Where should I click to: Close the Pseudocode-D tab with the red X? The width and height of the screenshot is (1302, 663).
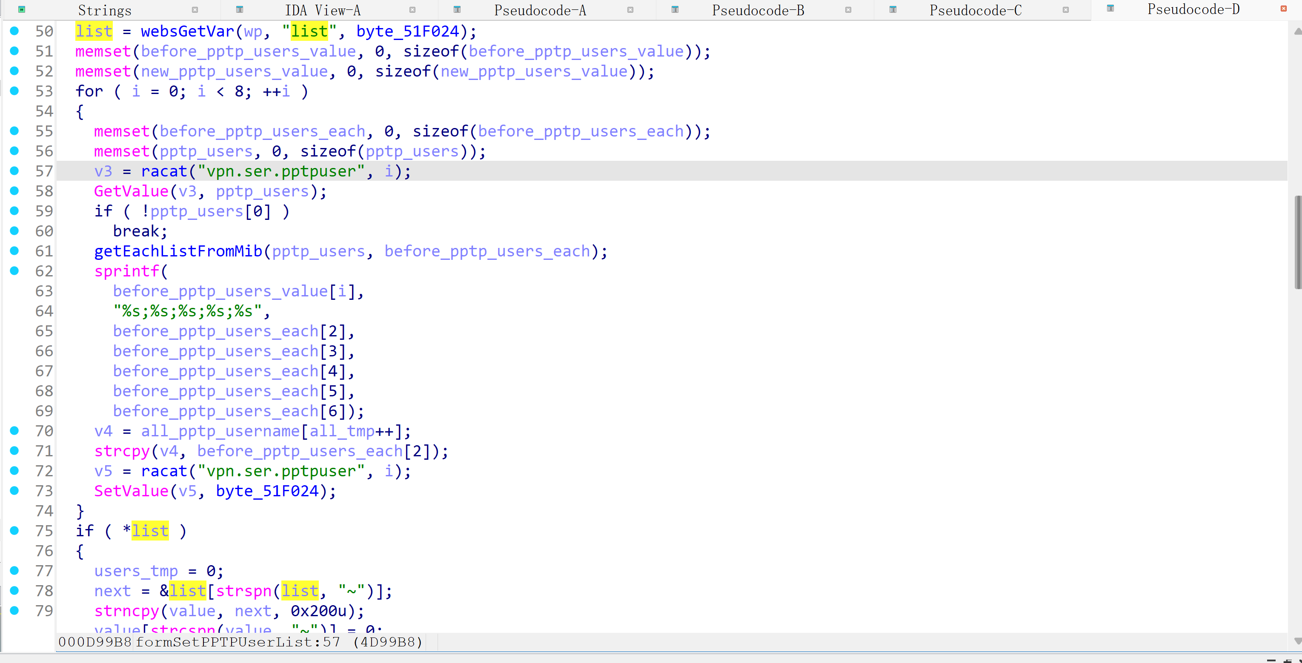coord(1283,9)
